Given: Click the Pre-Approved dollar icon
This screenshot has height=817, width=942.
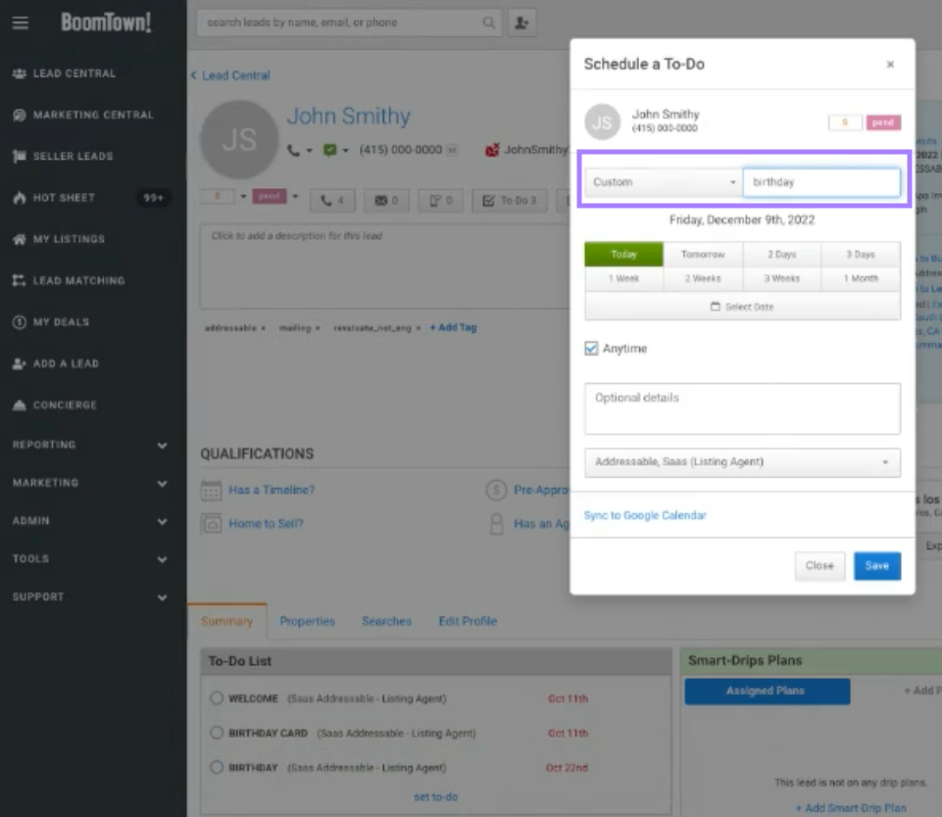Looking at the screenshot, I should [496, 490].
